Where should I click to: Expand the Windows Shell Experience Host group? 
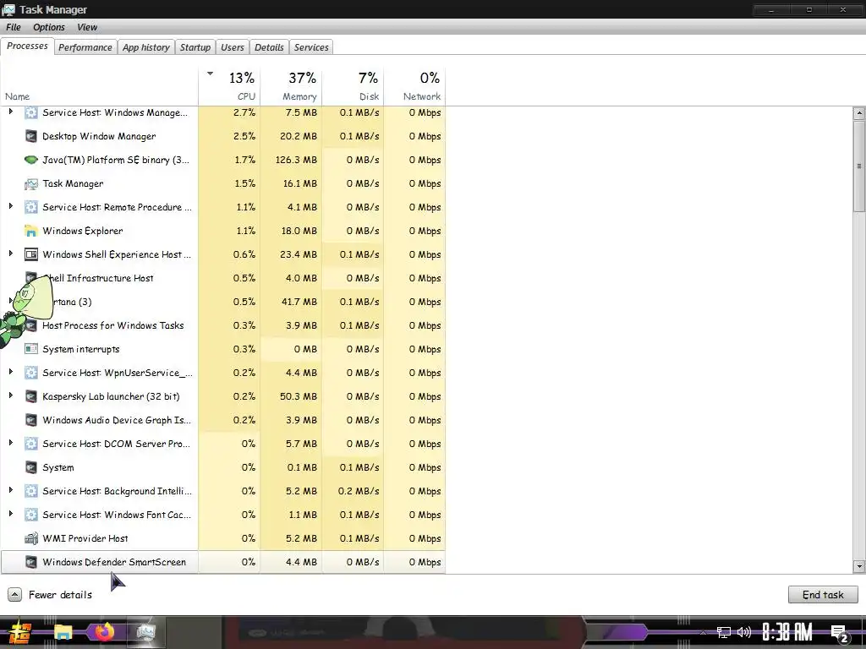pyautogui.click(x=10, y=254)
